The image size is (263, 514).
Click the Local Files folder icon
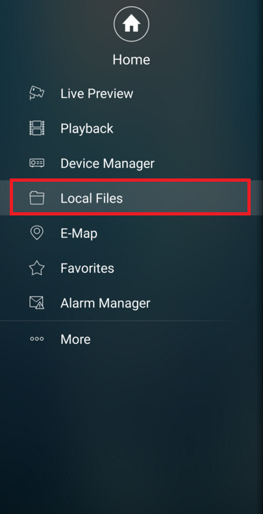[37, 198]
